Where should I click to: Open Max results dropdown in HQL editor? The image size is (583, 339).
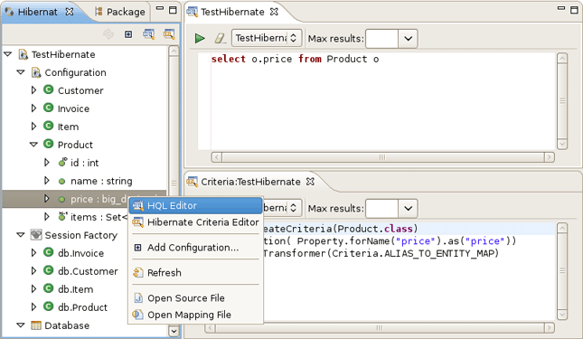click(x=408, y=38)
